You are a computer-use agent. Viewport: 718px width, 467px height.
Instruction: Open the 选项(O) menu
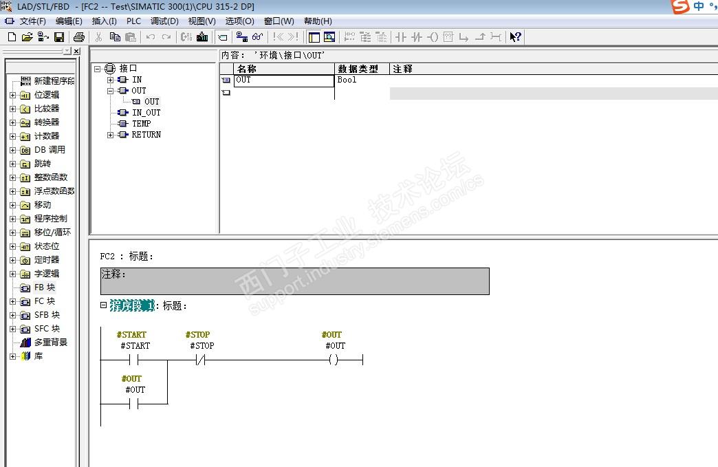239,21
